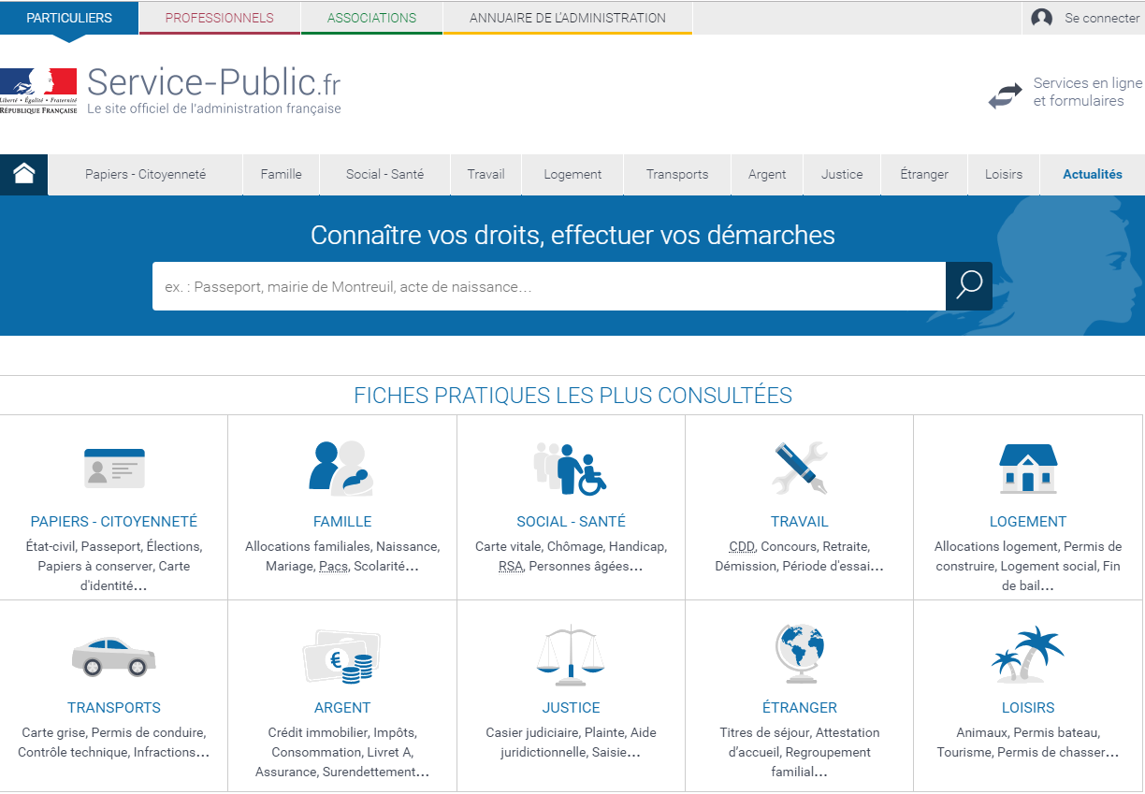Click the République Française Marianne logo

pos(38,92)
